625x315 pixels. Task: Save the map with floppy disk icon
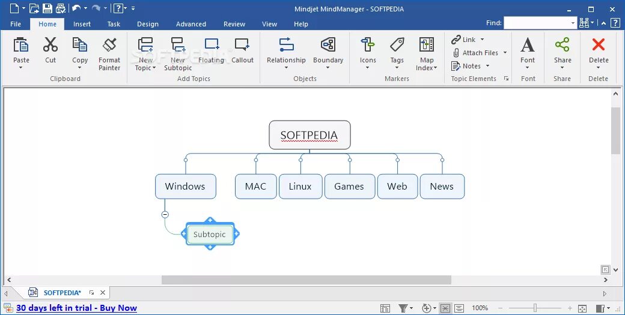click(x=47, y=8)
